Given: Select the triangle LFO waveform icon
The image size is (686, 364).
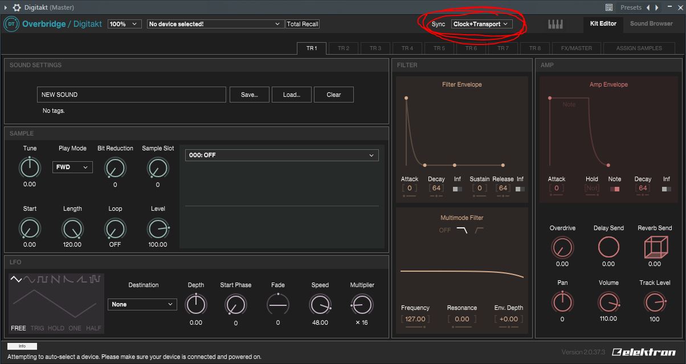Looking at the screenshot, I should 17,279.
